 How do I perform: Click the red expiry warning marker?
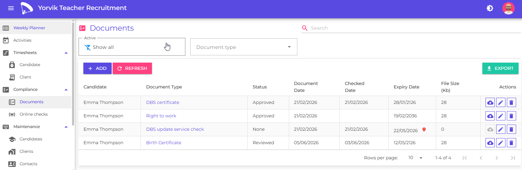424,130
